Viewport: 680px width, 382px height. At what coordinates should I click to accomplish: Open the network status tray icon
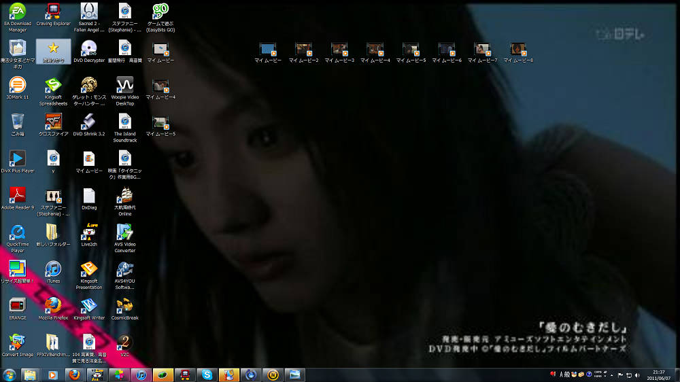(629, 375)
